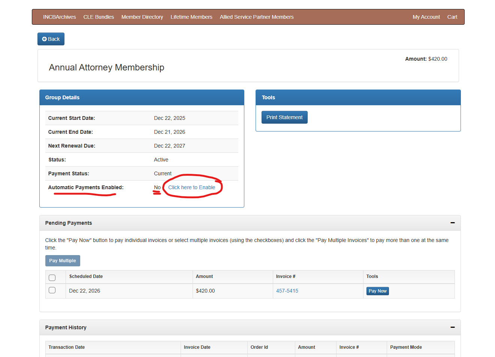Go to Member Directory
Viewport: 495px width, 357px height.
[142, 17]
